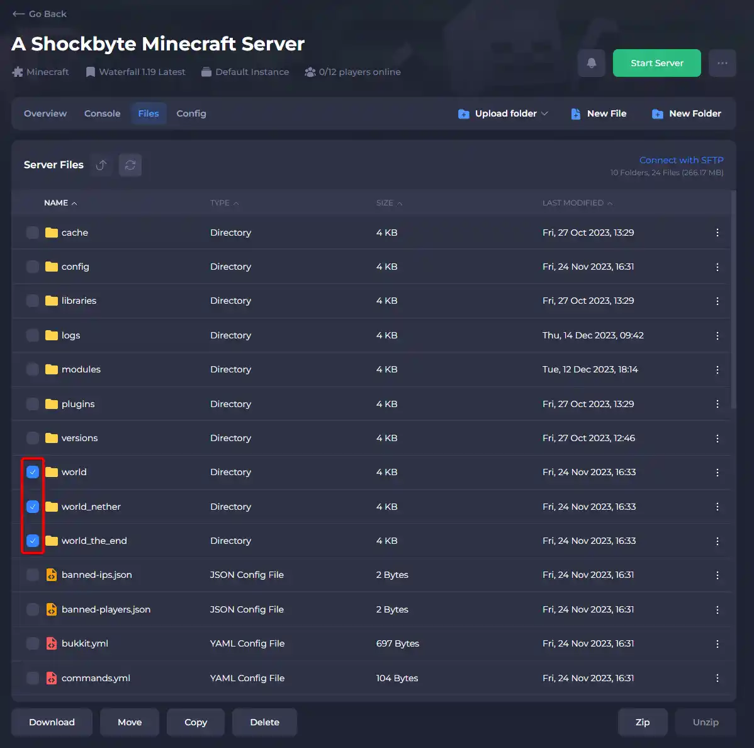The image size is (754, 748).
Task: Open the config folder icon
Action: pyautogui.click(x=52, y=267)
